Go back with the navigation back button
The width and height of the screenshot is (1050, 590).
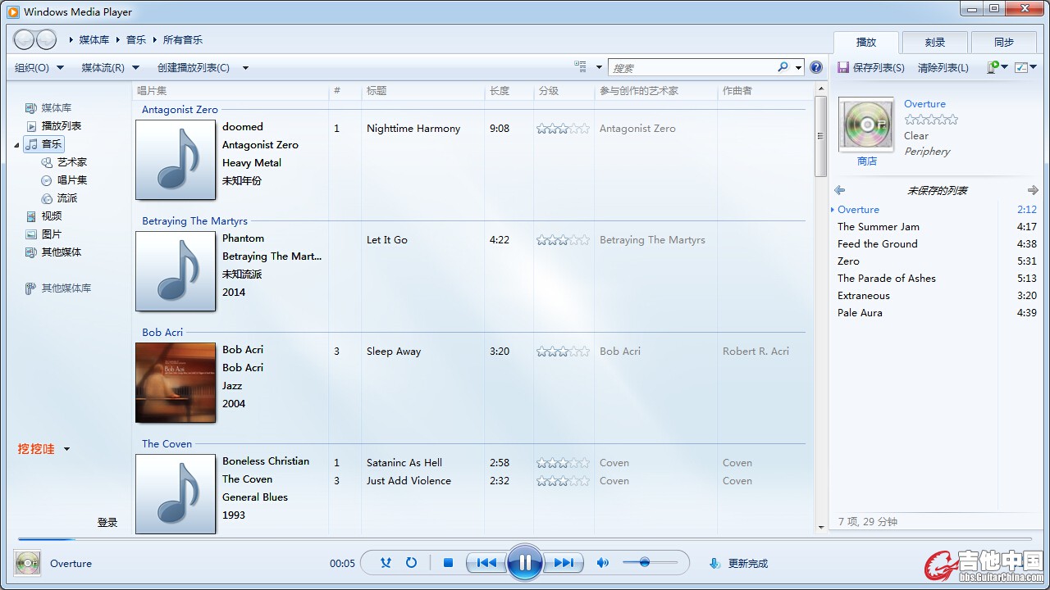[25, 39]
